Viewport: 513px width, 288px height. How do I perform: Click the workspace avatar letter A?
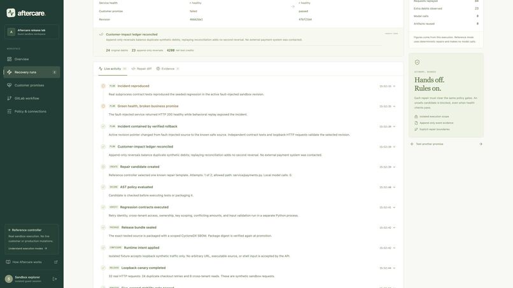(11, 32)
